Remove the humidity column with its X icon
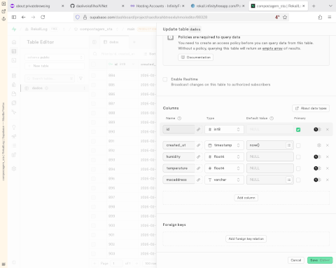 pos(328,156)
